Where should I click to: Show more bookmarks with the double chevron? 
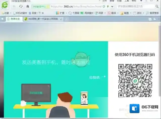pos(43,13)
